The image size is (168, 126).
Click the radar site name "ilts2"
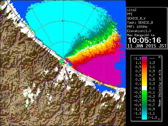click(132, 10)
